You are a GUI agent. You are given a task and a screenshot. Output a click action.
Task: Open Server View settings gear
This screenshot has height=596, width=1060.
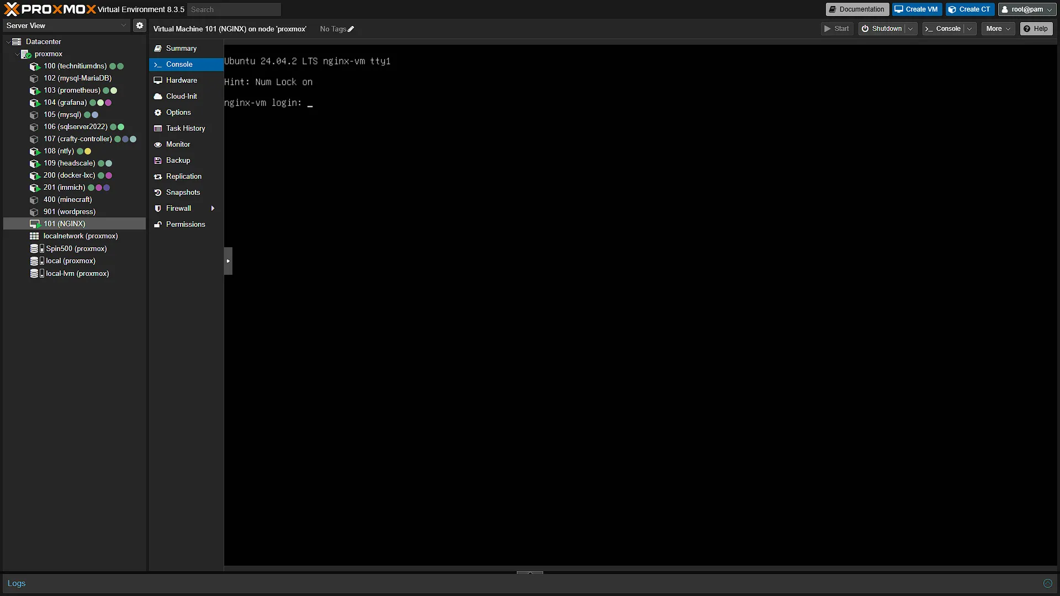[140, 25]
